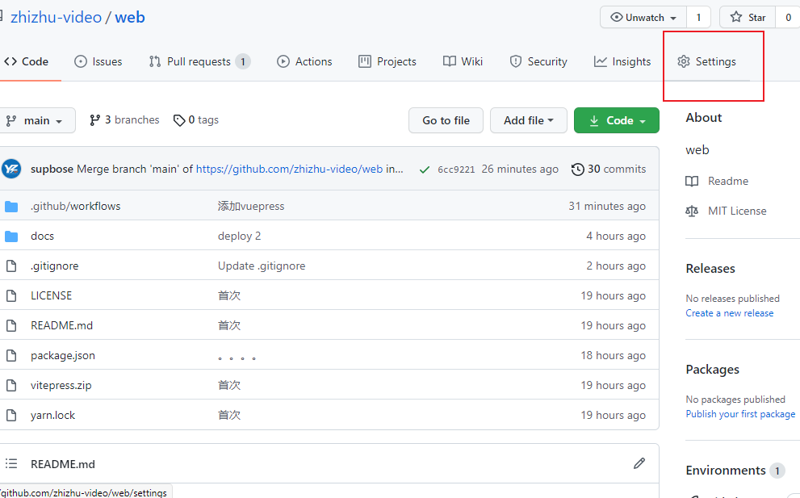Screen dimensions: 800x498
Task: Click the yarn.lock file icon
Action: pos(11,416)
